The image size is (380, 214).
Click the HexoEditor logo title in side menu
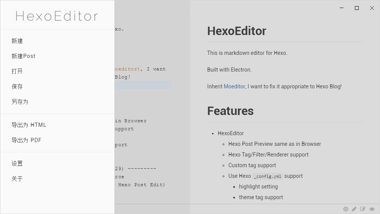(57, 16)
